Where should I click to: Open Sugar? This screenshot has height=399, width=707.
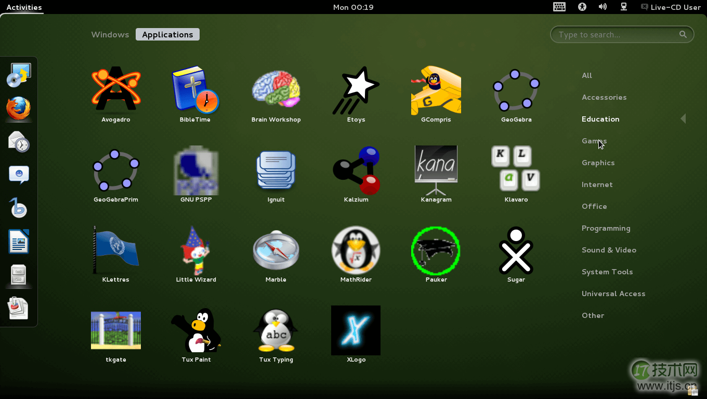pyautogui.click(x=516, y=254)
